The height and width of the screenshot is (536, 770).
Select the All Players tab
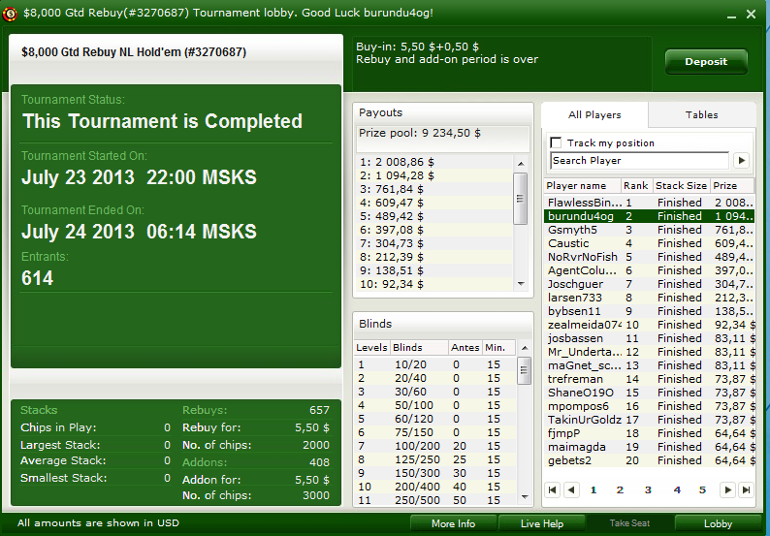[594, 114]
